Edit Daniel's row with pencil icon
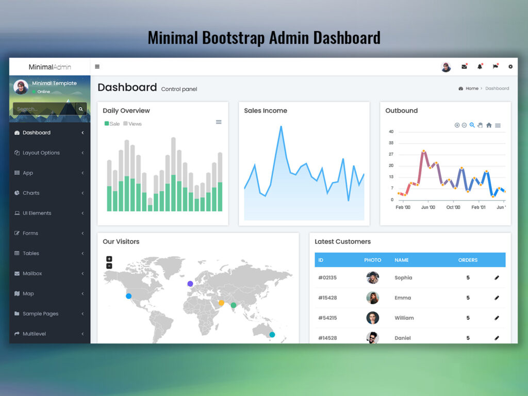This screenshot has height=396, width=528. (x=497, y=338)
